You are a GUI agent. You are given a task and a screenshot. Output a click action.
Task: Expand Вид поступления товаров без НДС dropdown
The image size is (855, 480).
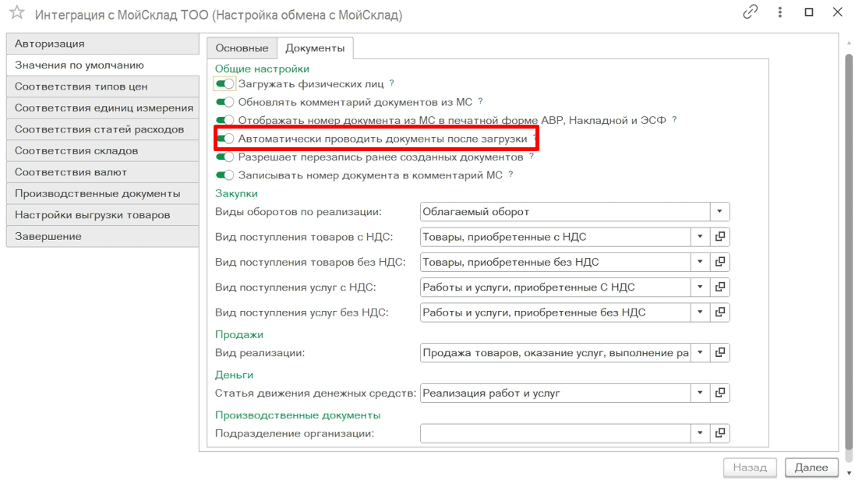[x=700, y=262]
